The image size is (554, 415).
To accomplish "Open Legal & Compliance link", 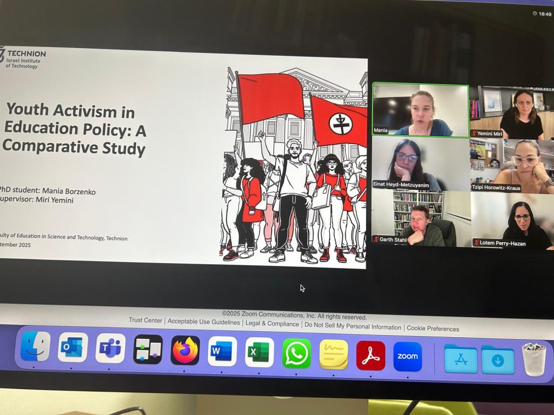I will tap(272, 324).
